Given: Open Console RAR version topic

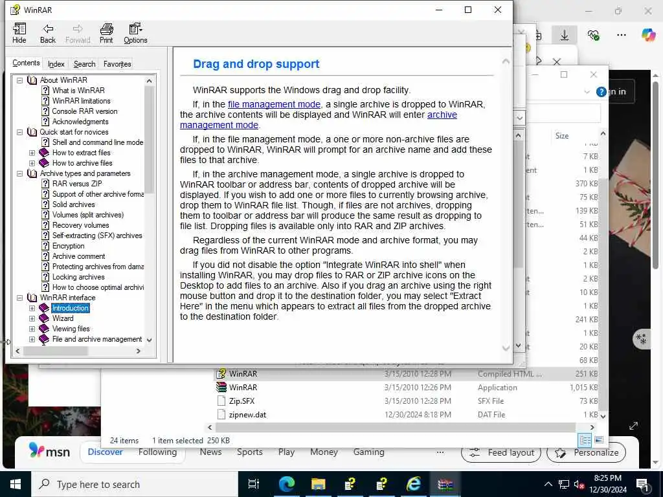Looking at the screenshot, I should tap(85, 111).
